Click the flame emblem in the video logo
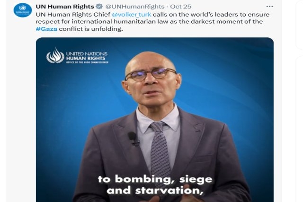 tap(55, 55)
